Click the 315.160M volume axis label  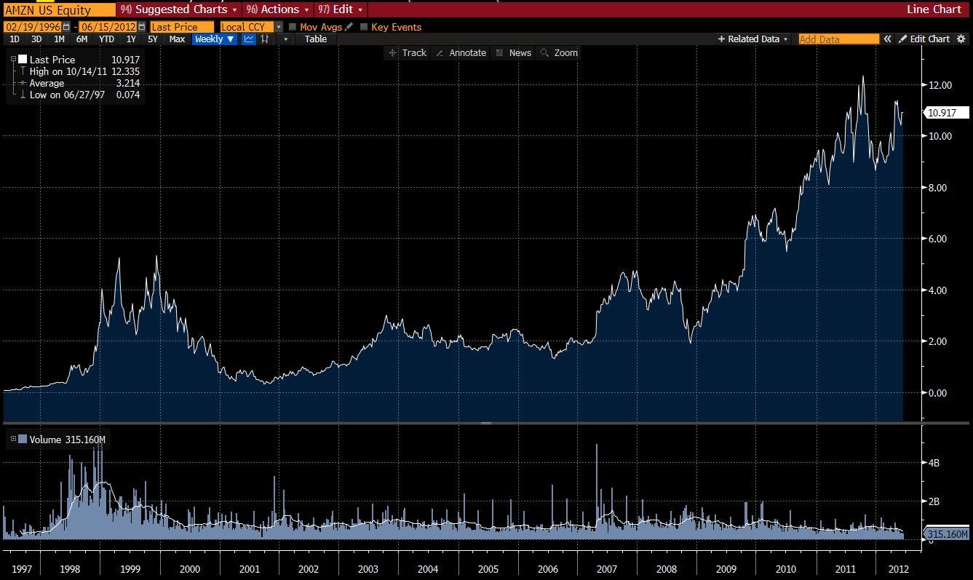946,535
